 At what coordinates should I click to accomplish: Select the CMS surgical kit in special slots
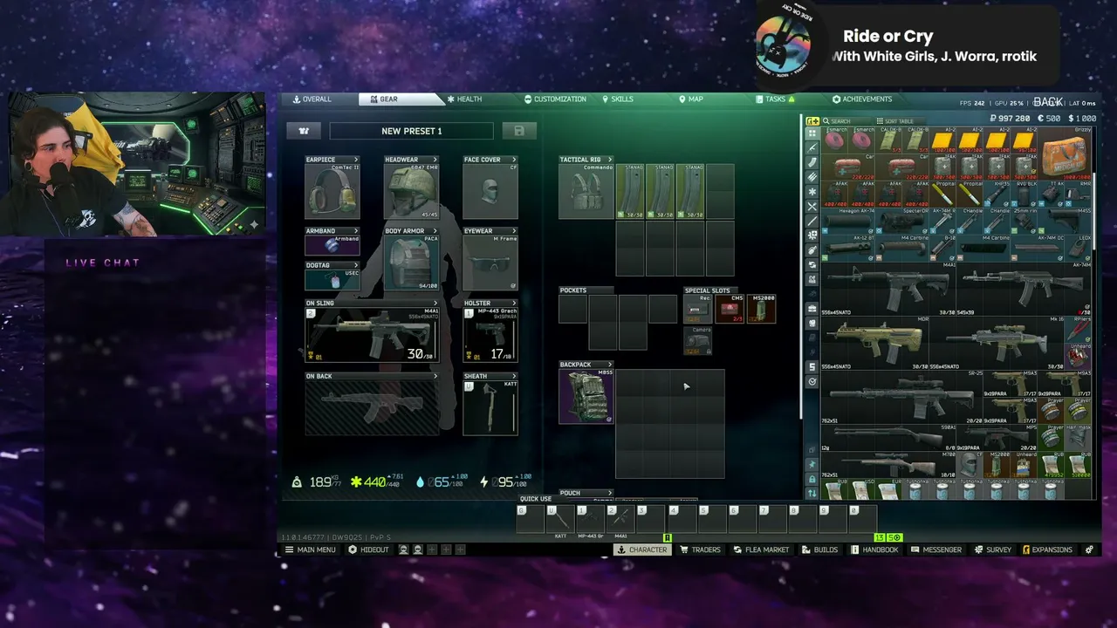(x=730, y=310)
